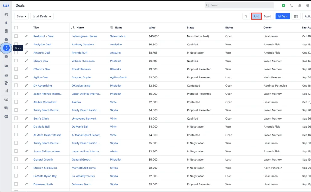Open the filter funnel button beside List
This screenshot has height=192, width=311.
(x=246, y=16)
